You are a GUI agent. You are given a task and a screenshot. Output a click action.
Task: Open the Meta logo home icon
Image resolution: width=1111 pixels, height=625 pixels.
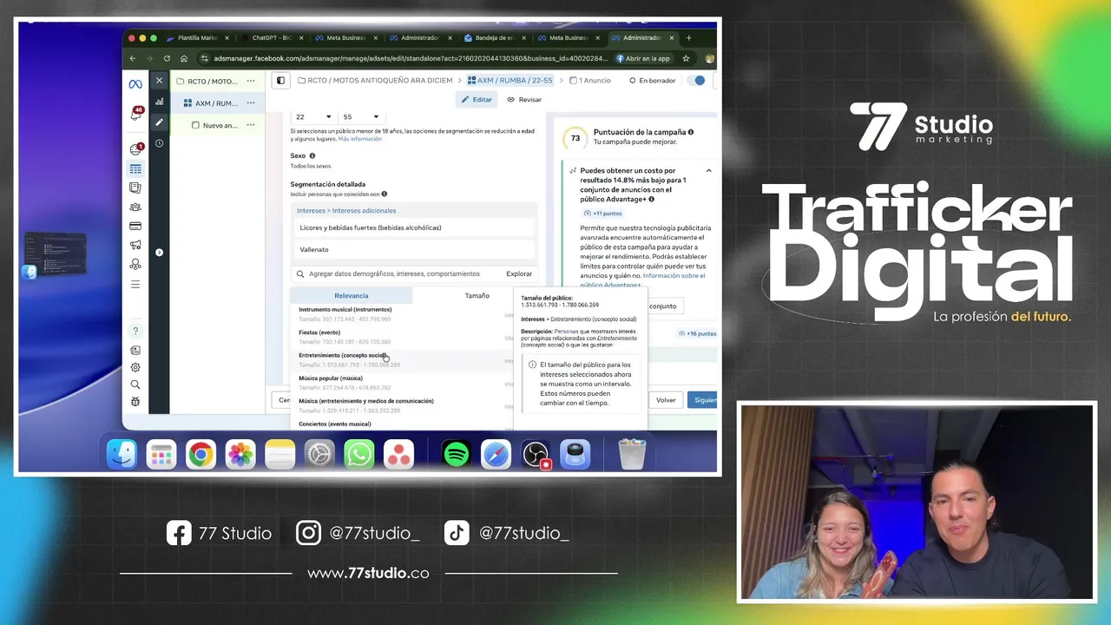click(x=135, y=84)
